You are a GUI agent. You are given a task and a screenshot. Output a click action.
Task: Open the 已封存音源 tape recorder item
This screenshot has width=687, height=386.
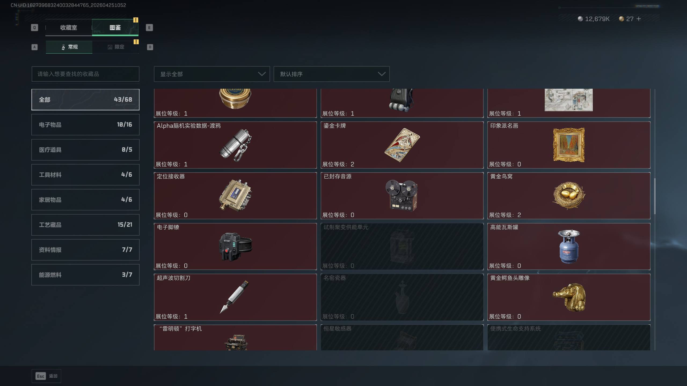point(402,196)
